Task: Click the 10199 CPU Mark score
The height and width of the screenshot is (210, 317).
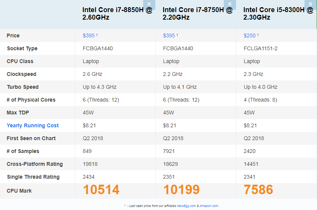Action: pyautogui.click(x=181, y=190)
